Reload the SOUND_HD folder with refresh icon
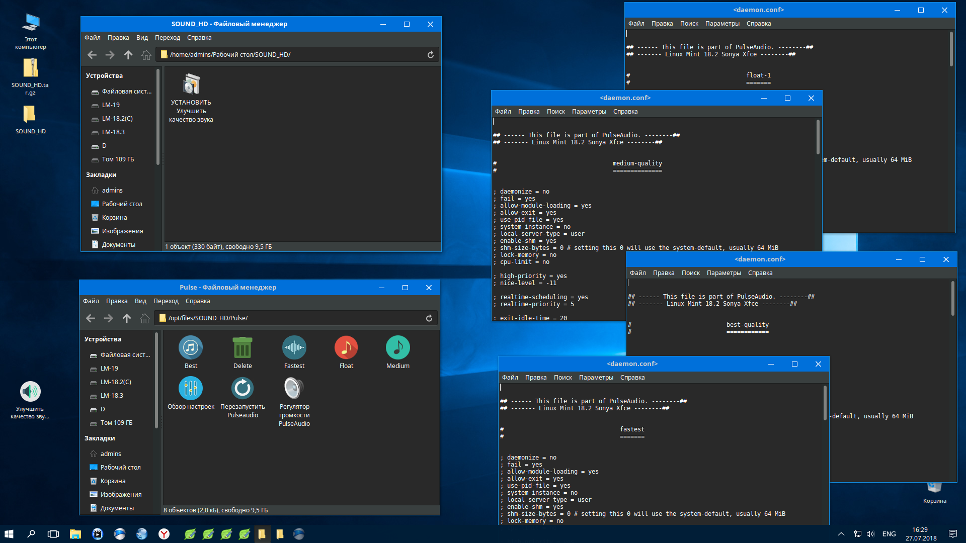Screen dimensions: 966x543 [431, 55]
